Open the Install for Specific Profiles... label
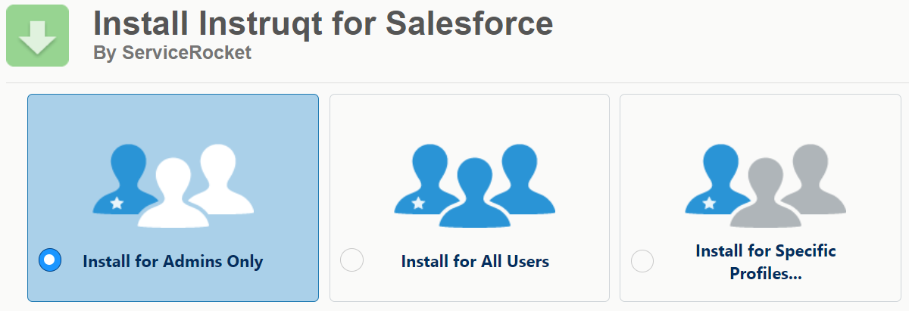909x311 pixels. tap(766, 262)
